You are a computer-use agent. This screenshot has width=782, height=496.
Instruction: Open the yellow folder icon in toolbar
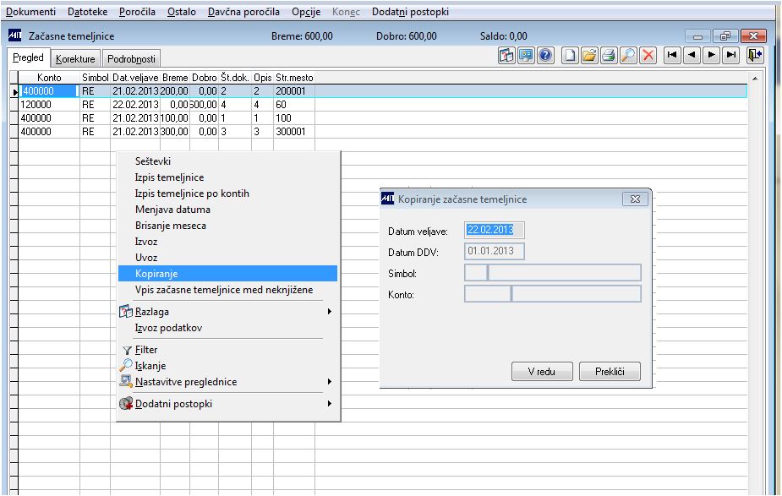click(589, 55)
